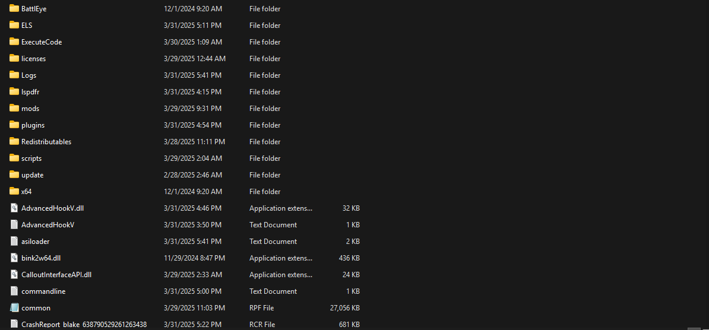Viewport: 709px width, 330px height.
Task: Select the asiloader text document icon
Action: tap(15, 241)
